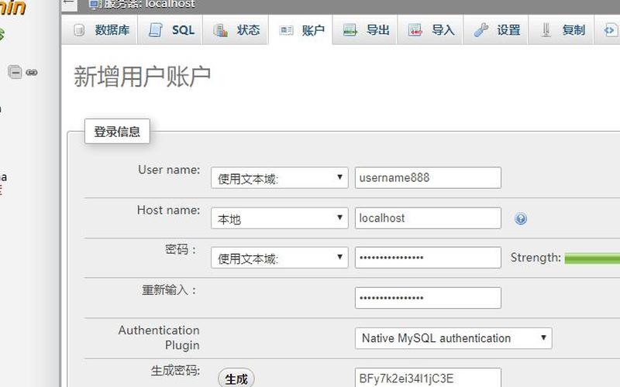Open the 数据库 (Databases) tab

point(100,30)
